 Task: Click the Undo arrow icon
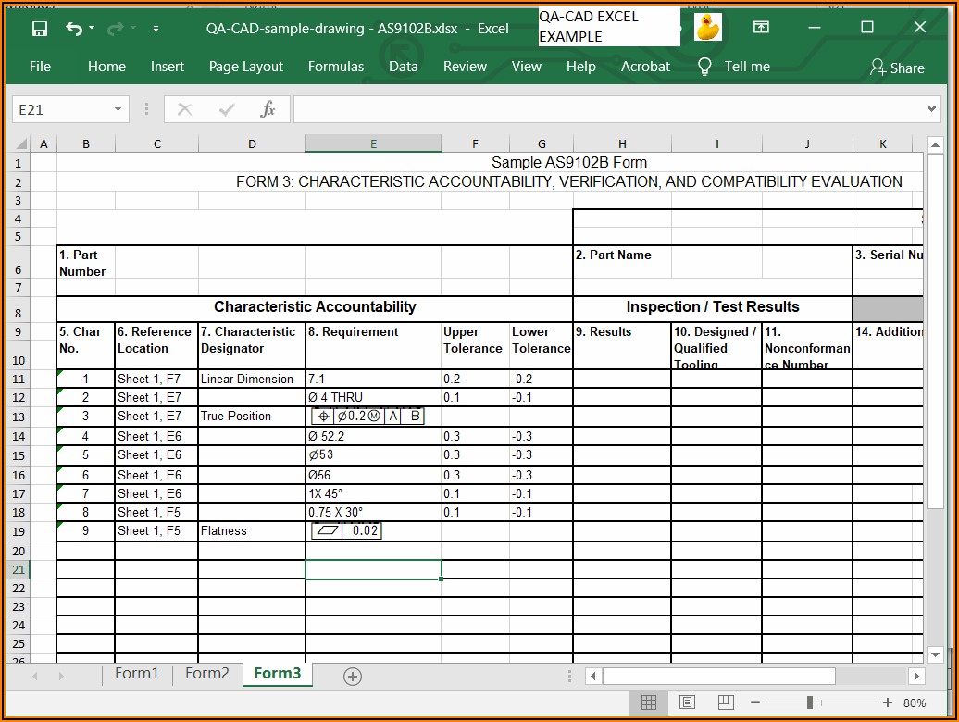click(x=74, y=29)
